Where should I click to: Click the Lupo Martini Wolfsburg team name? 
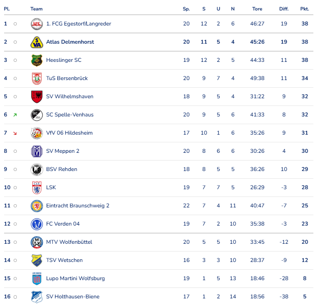point(75,278)
